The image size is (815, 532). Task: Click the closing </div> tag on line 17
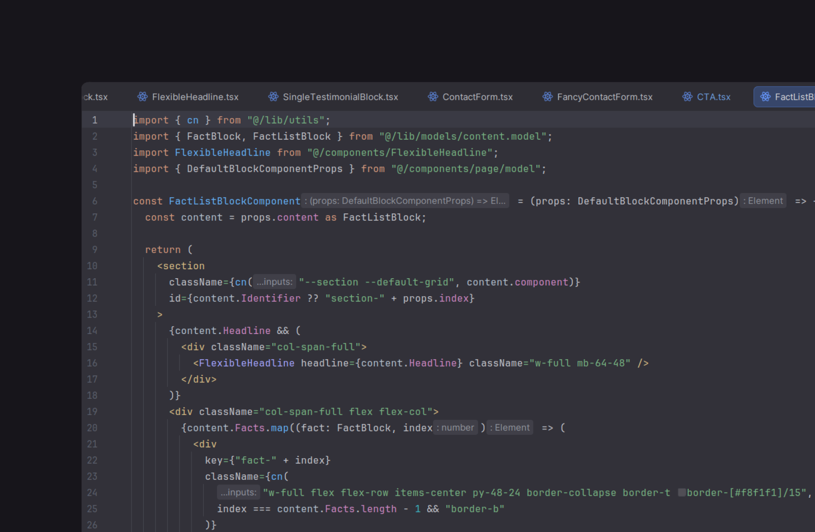click(199, 379)
